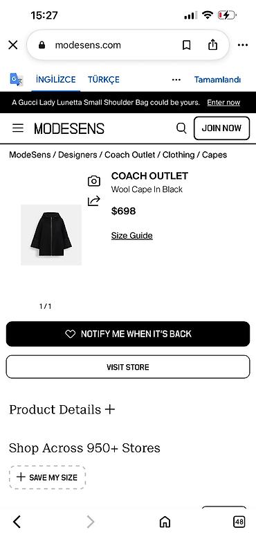This screenshot has width=256, height=555.
Task: Go back with the left chevron
Action: tap(17, 522)
